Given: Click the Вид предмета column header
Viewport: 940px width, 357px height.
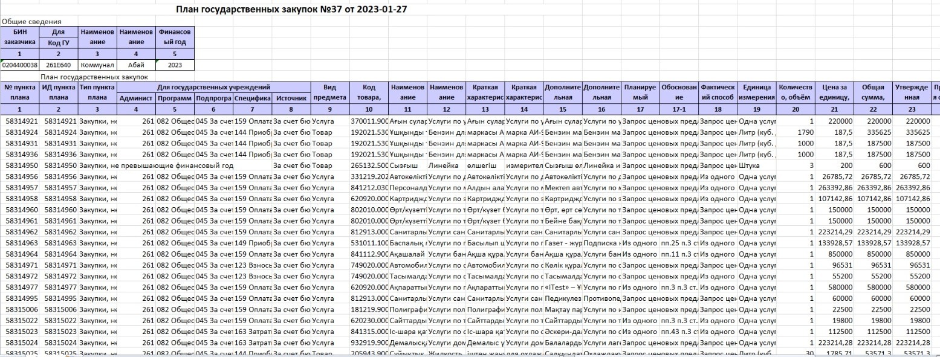Looking at the screenshot, I should [329, 92].
